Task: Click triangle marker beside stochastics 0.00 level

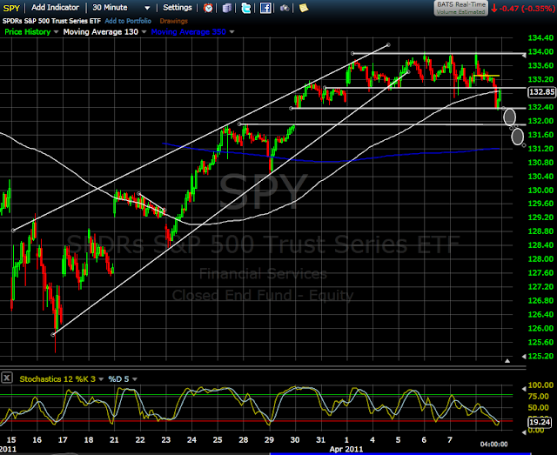Action: 524,432
